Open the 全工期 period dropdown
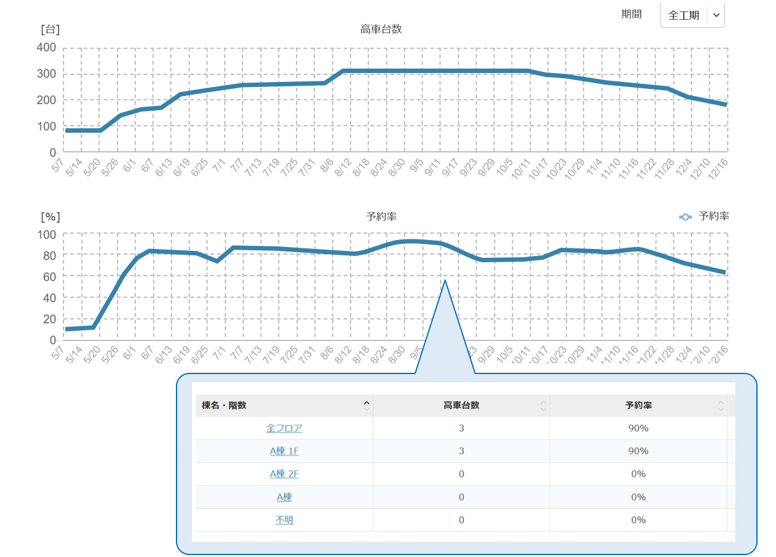This screenshot has width=776, height=557. tap(683, 16)
